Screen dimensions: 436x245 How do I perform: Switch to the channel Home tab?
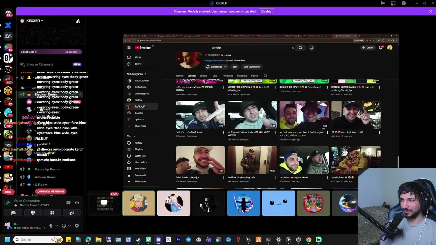pyautogui.click(x=180, y=76)
